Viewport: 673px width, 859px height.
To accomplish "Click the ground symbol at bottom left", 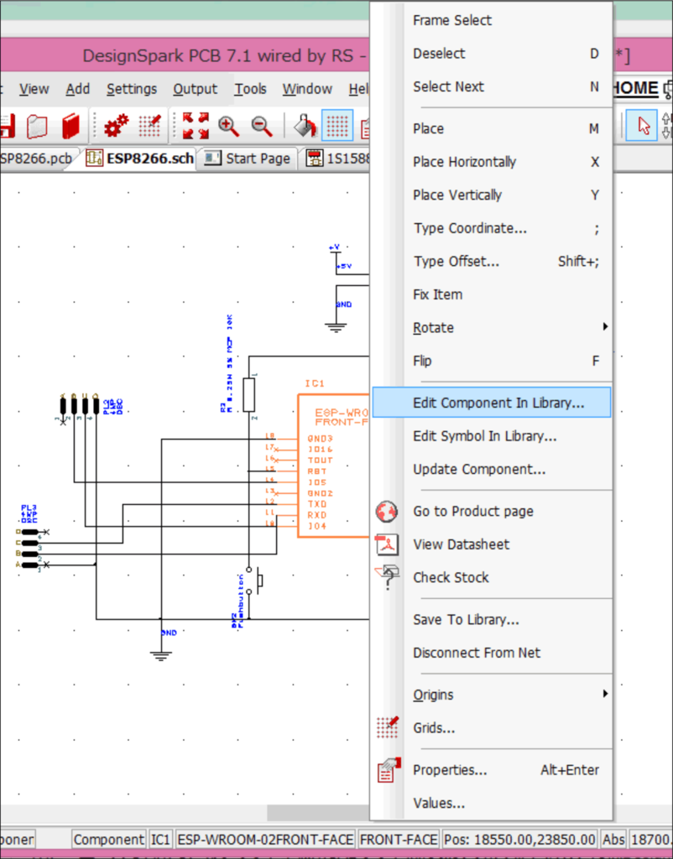I will pos(160,655).
